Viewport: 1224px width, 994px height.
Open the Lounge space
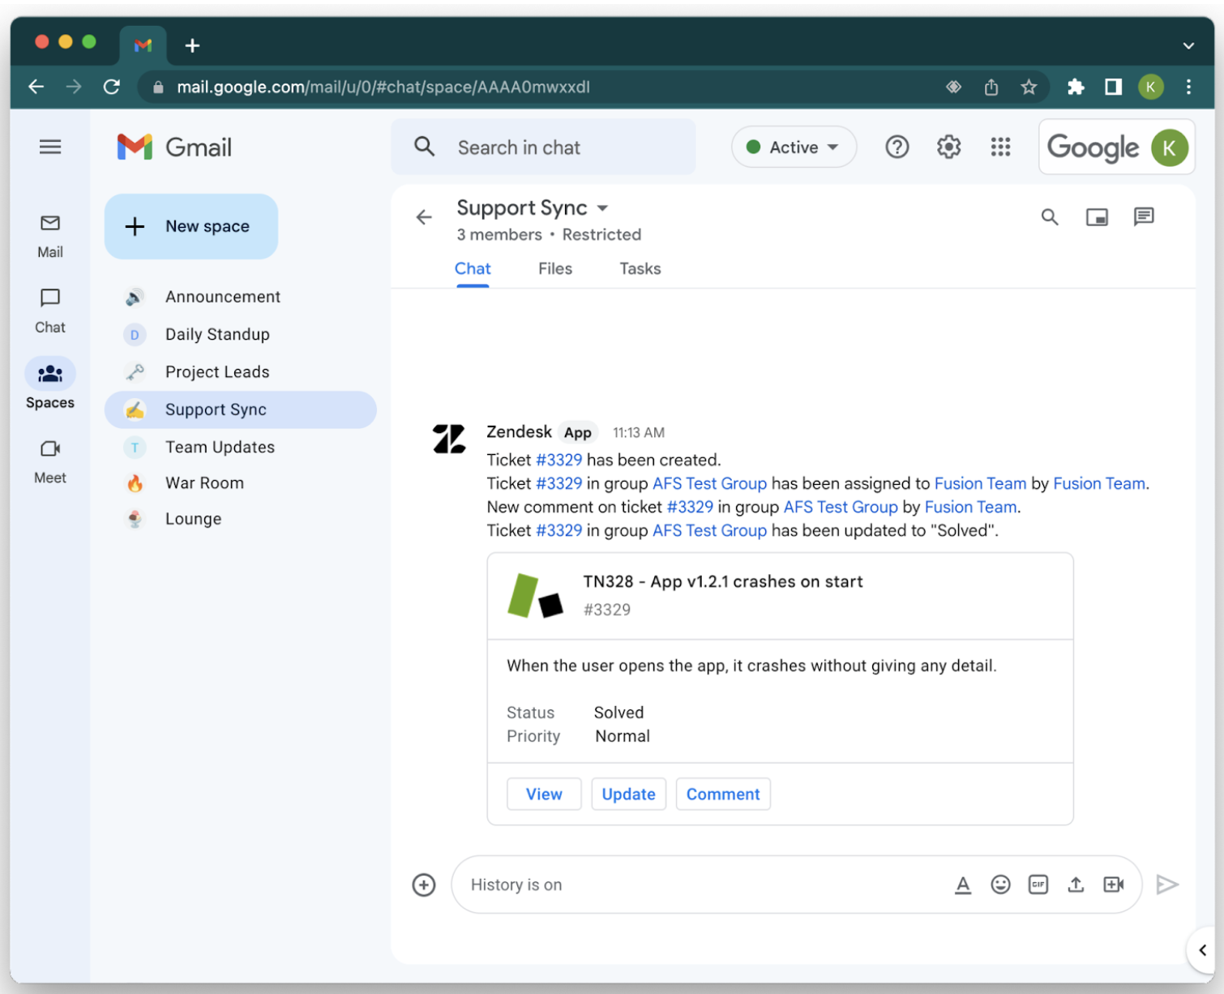click(241, 519)
